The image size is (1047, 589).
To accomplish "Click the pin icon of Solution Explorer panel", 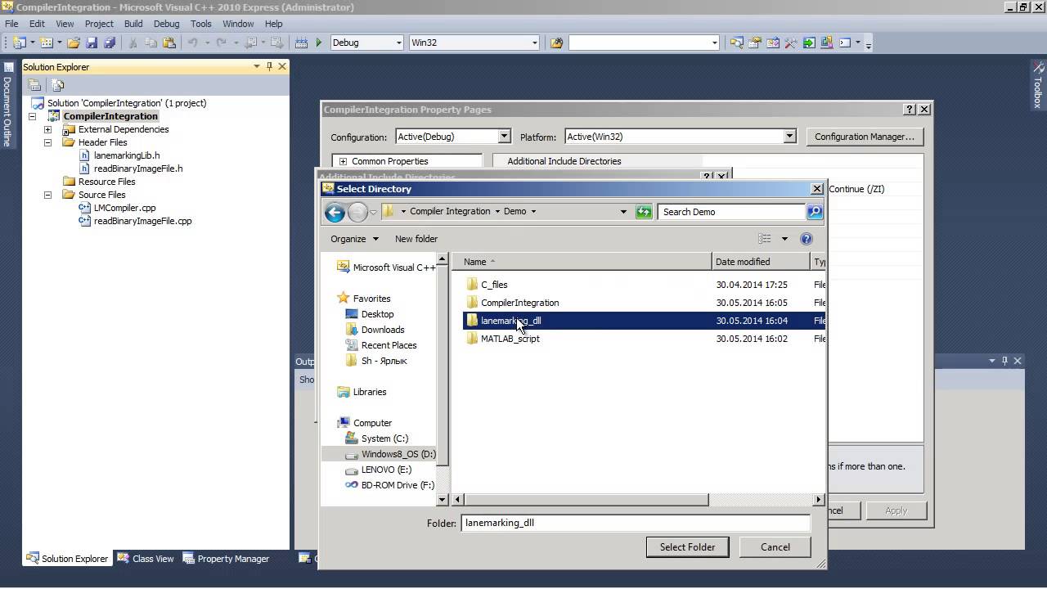I will [269, 66].
